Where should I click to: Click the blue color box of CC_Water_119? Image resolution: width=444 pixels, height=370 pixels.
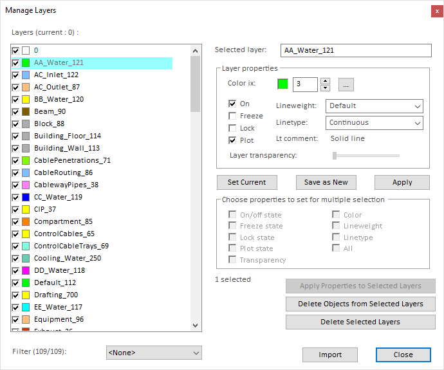pos(26,197)
